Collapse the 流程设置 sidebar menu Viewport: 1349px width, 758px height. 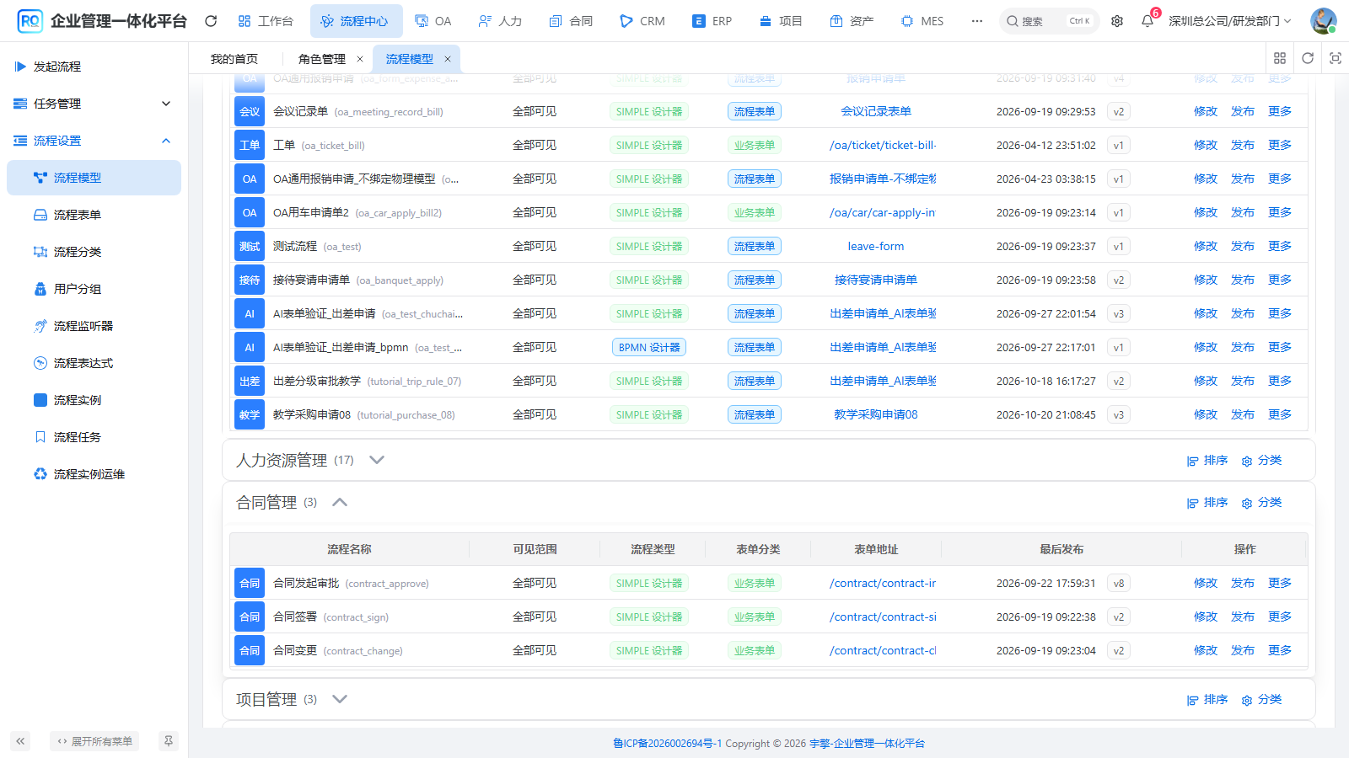pyautogui.click(x=94, y=141)
